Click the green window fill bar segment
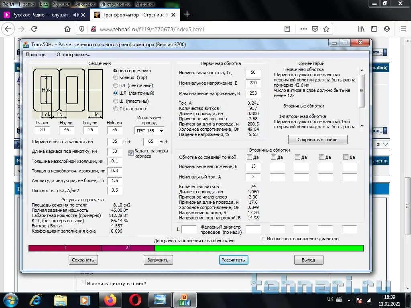 [x=259, y=248]
